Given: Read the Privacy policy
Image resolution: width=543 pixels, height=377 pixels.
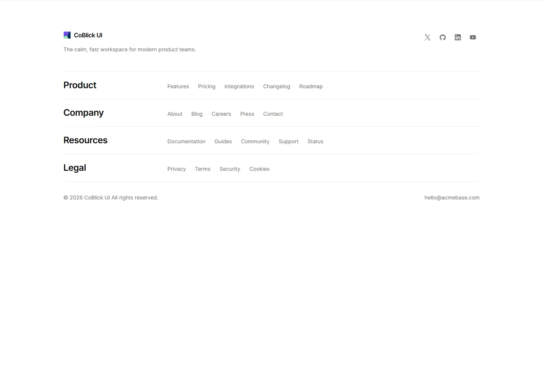Looking at the screenshot, I should click(x=176, y=169).
